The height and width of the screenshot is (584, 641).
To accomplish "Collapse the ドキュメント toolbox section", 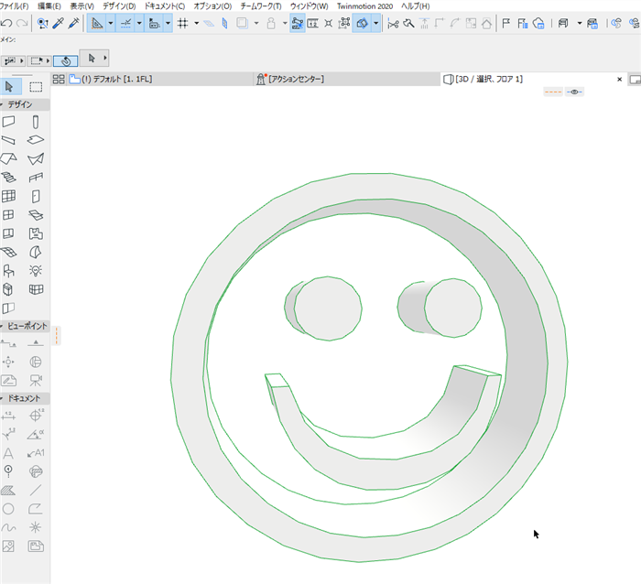I will pyautogui.click(x=2, y=398).
